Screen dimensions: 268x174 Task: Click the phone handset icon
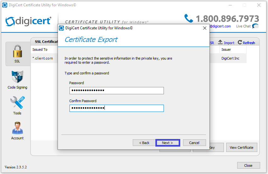click(x=189, y=18)
